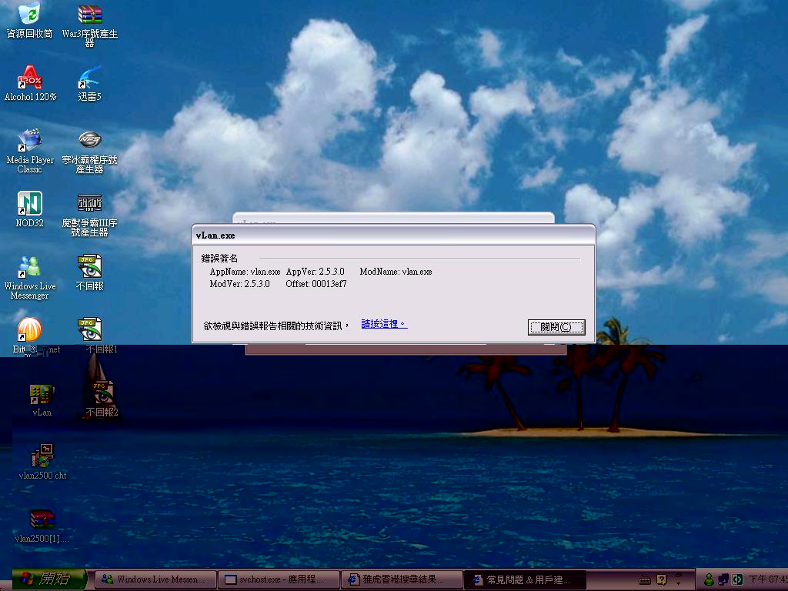The image size is (788, 591).
Task: Switch to the 雅虎香港搜尋結果 browser taskbar item
Action: [402, 579]
